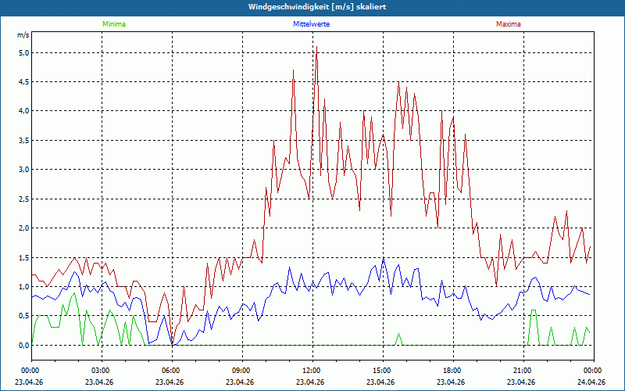Click the blue Mittelwerte legend label
Viewport: 625px width, 391px height.
pyautogui.click(x=311, y=24)
